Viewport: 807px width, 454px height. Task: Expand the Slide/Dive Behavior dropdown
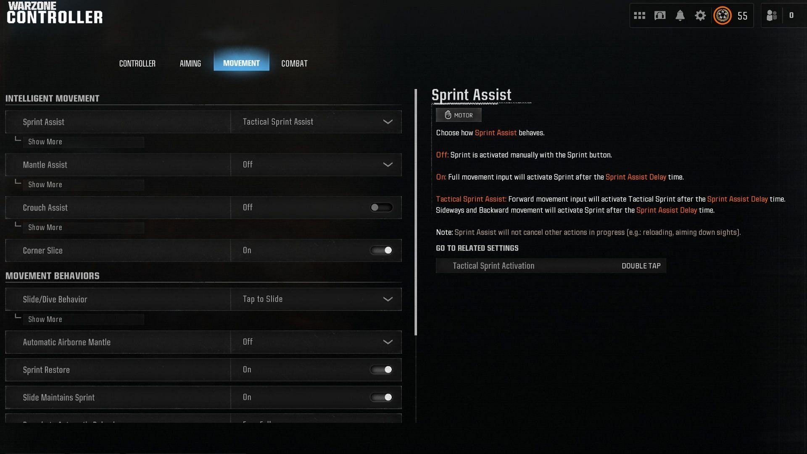388,299
